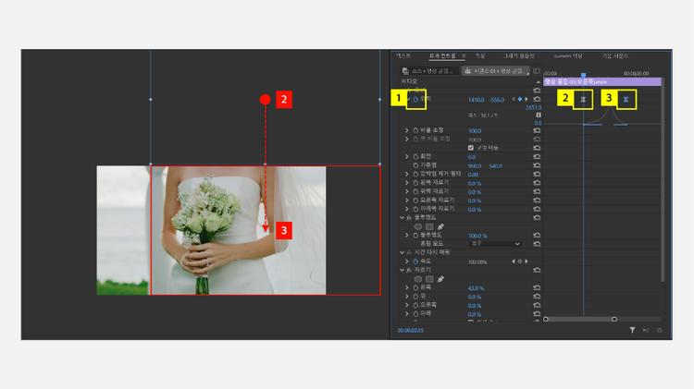The image size is (694, 389).
Task: Go to next keyframe on 위치 row
Action: click(x=527, y=100)
